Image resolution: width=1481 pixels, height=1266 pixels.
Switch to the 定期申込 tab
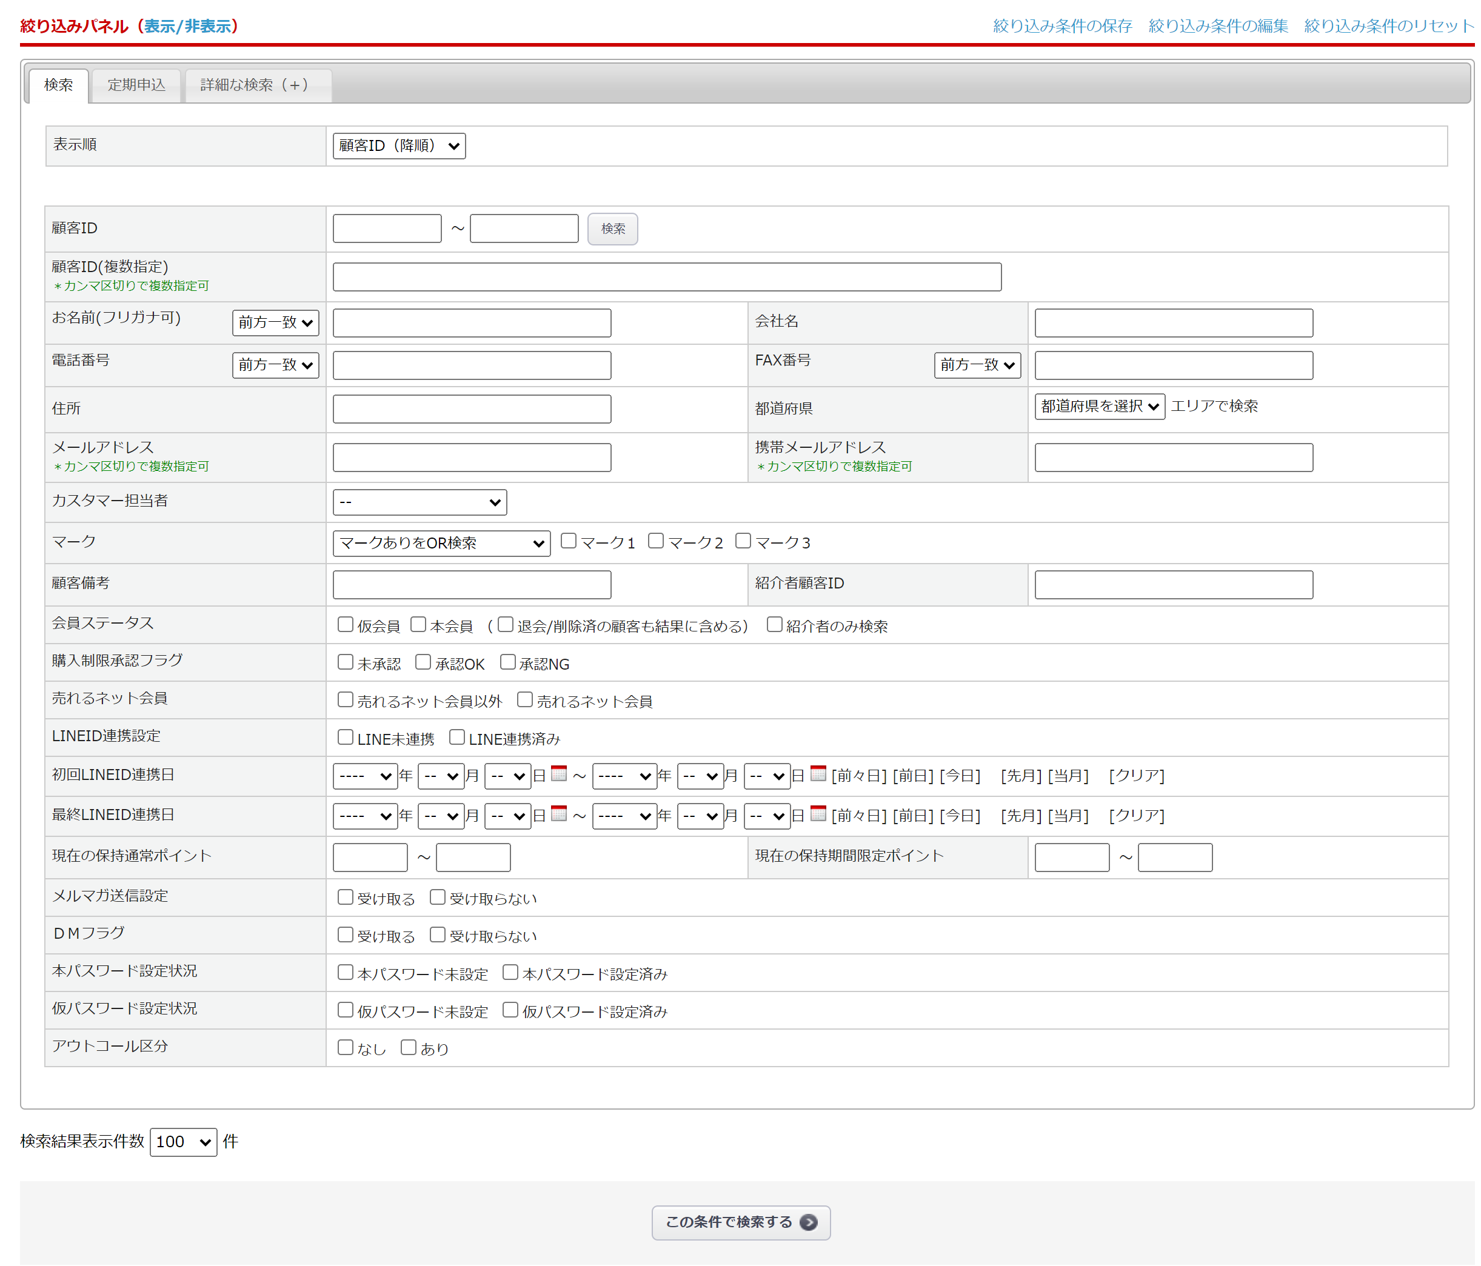[x=136, y=85]
